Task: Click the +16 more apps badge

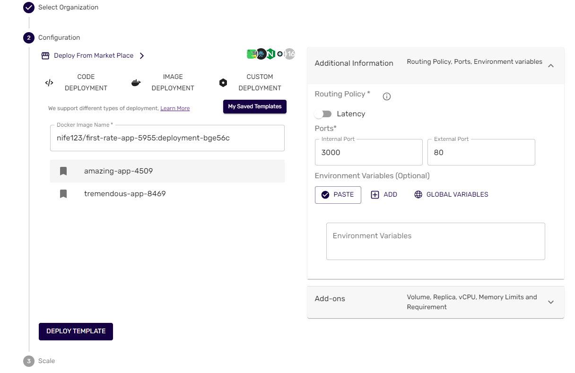Action: [x=290, y=54]
